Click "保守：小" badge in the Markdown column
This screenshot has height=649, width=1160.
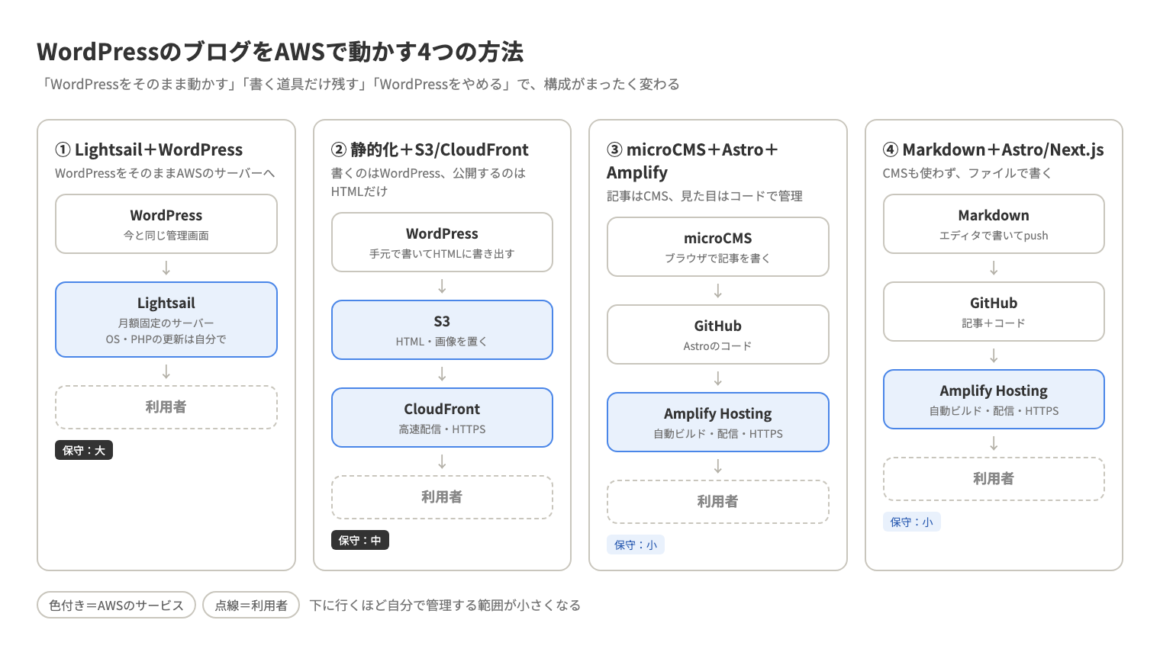click(912, 522)
